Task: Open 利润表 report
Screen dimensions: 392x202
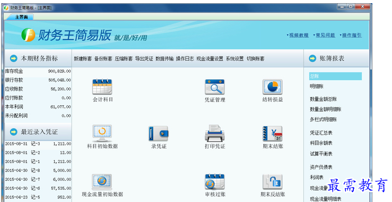Action: pyautogui.click(x=317, y=177)
